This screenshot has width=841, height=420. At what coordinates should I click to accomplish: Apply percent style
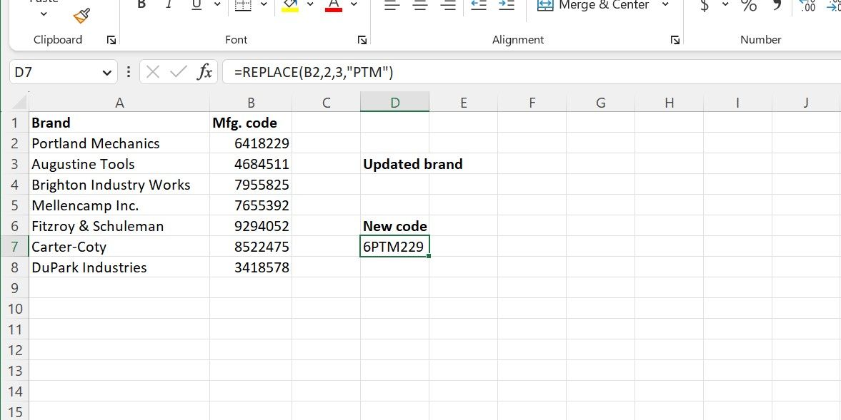pos(749,5)
